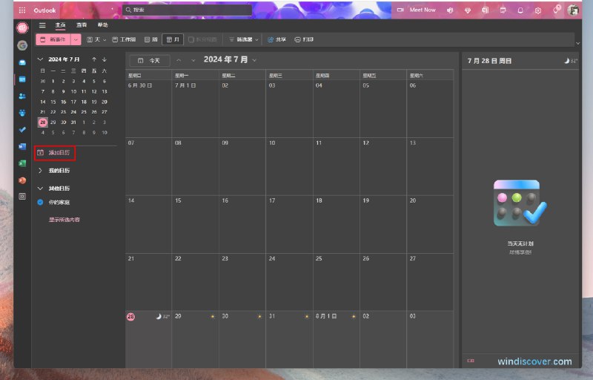Create a new event with 新事件 button
593x380 pixels.
click(x=53, y=39)
